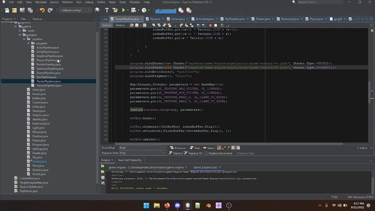The width and height of the screenshot is (375, 211).
Task: Click the Source view button
Action: tap(107, 25)
